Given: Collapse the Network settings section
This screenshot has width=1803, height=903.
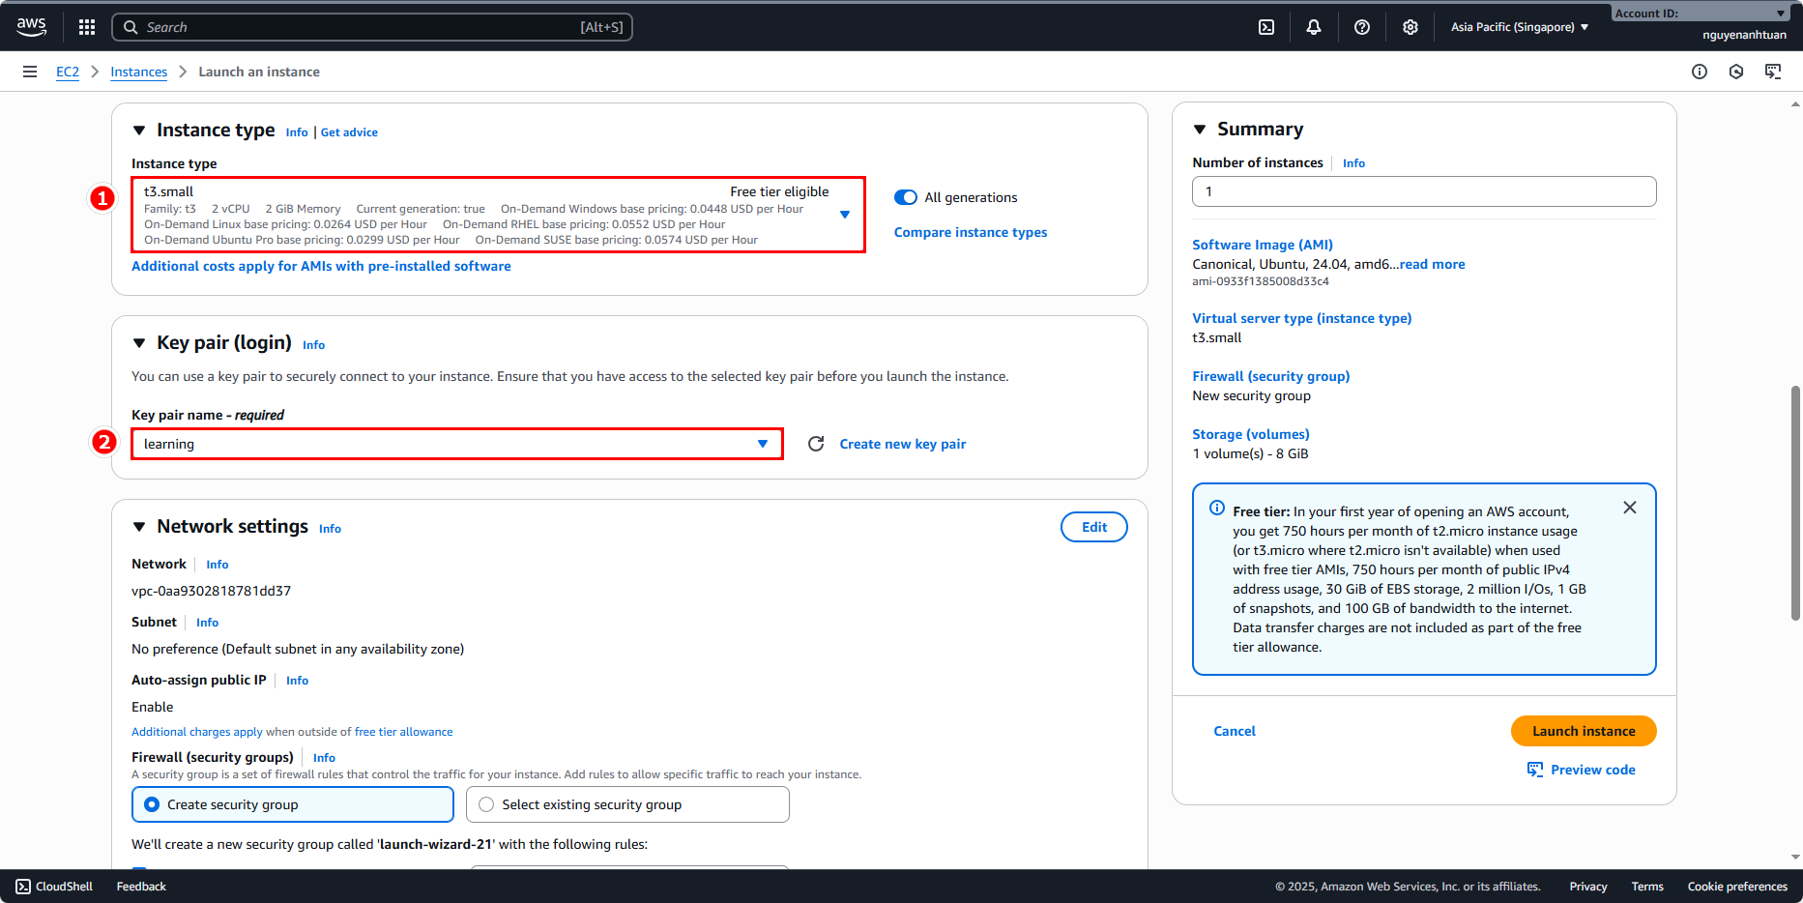Looking at the screenshot, I should 139,527.
